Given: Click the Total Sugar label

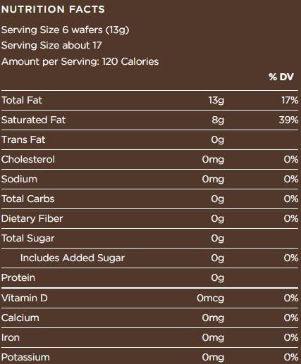Looking at the screenshot, I should coord(28,239).
